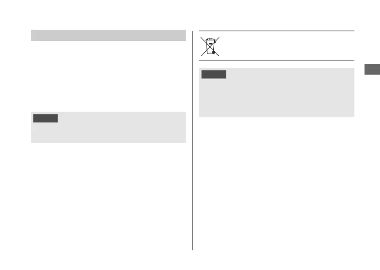Click the dark label badge in the left gray box
380x270 pixels.
(x=45, y=118)
